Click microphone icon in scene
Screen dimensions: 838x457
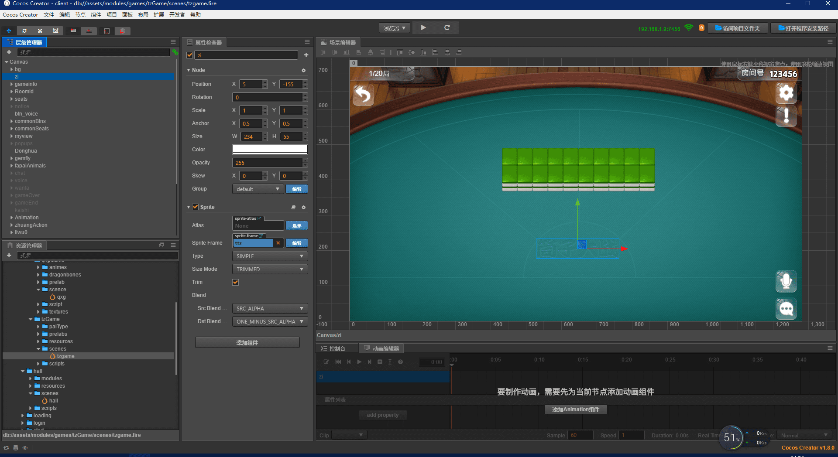pyautogui.click(x=786, y=282)
